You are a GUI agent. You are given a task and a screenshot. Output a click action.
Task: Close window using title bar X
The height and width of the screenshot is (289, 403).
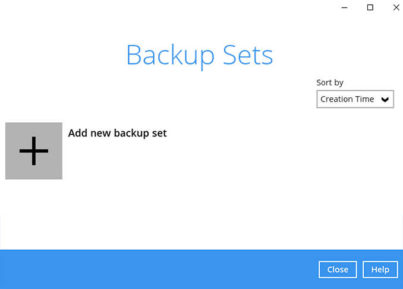(x=396, y=7)
